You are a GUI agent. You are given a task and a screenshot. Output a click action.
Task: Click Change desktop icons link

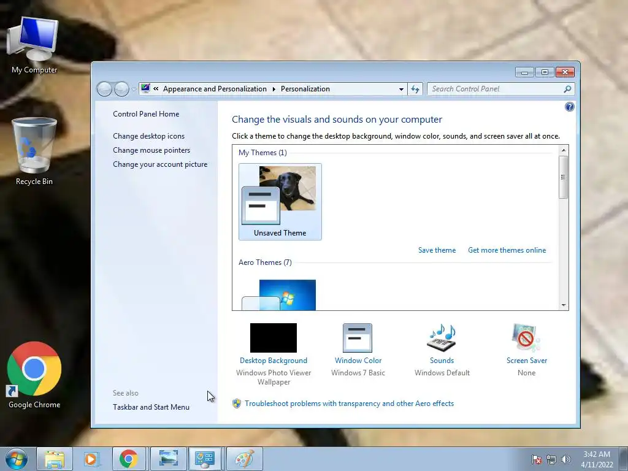point(148,136)
